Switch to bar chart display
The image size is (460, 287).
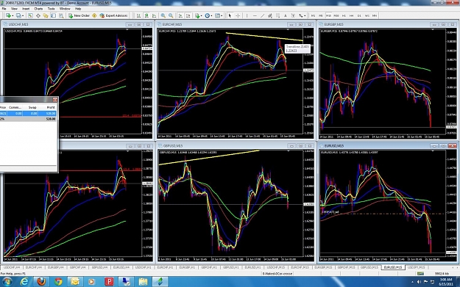click(138, 15)
